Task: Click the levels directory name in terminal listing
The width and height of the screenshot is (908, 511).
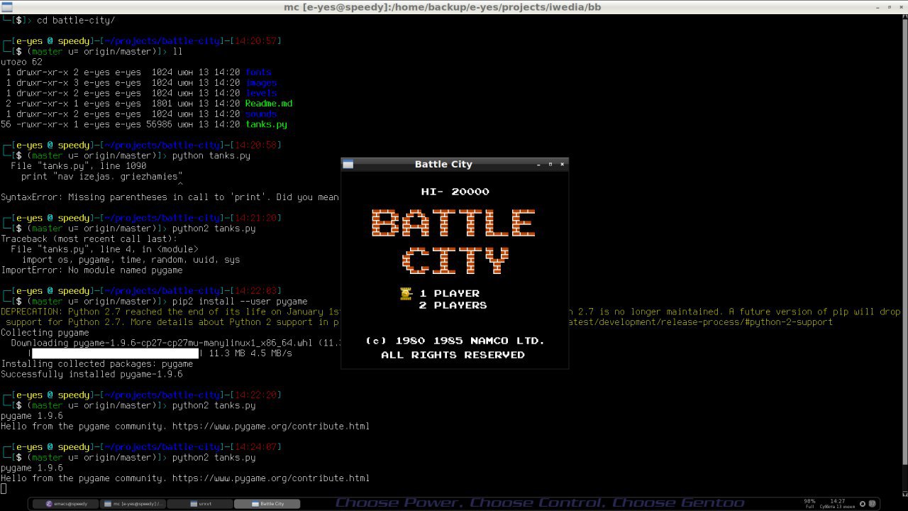Action: [x=261, y=93]
